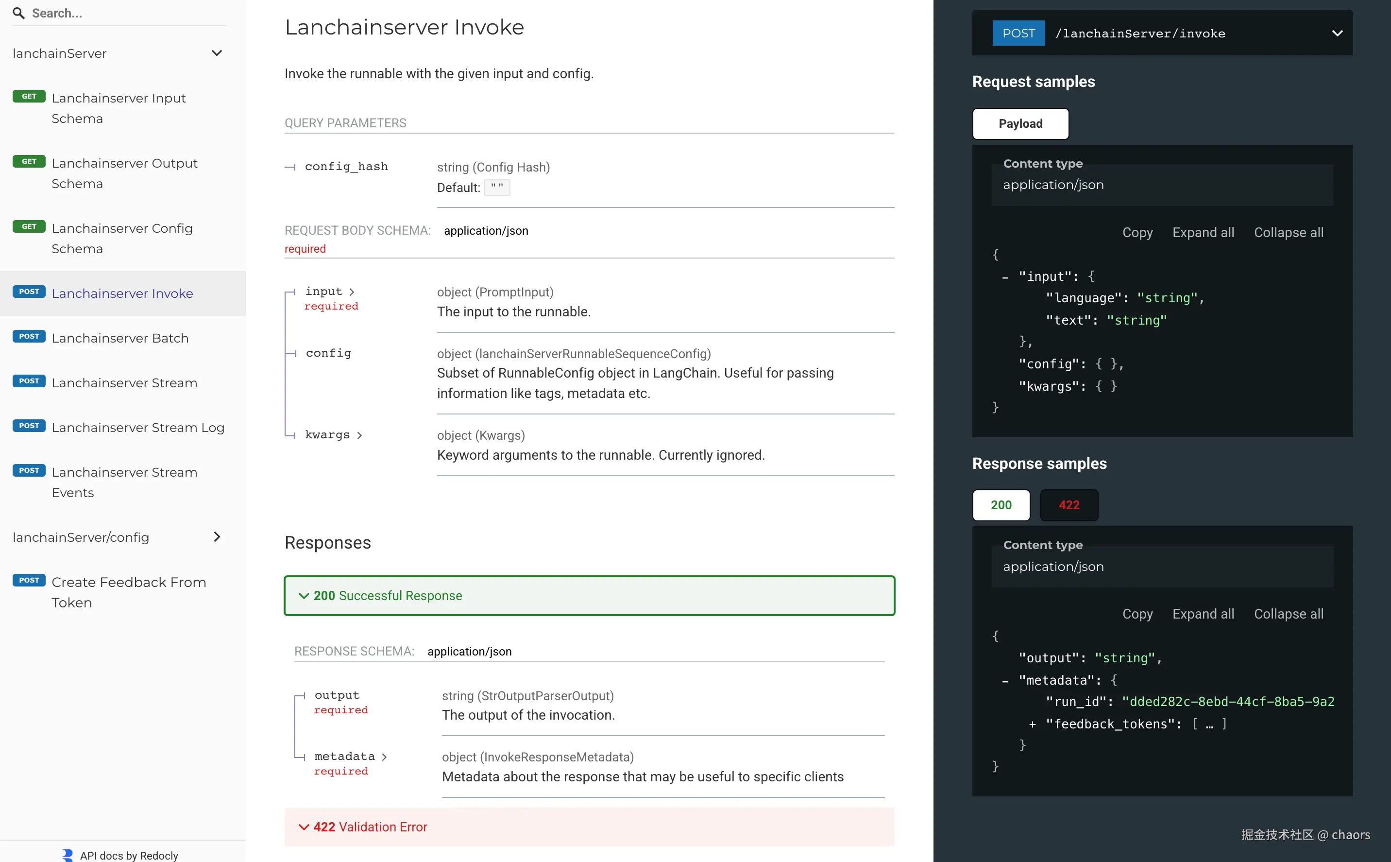Viewport: 1391px width, 862px height.
Task: Open the POST endpoint path dropdown
Action: point(1337,33)
